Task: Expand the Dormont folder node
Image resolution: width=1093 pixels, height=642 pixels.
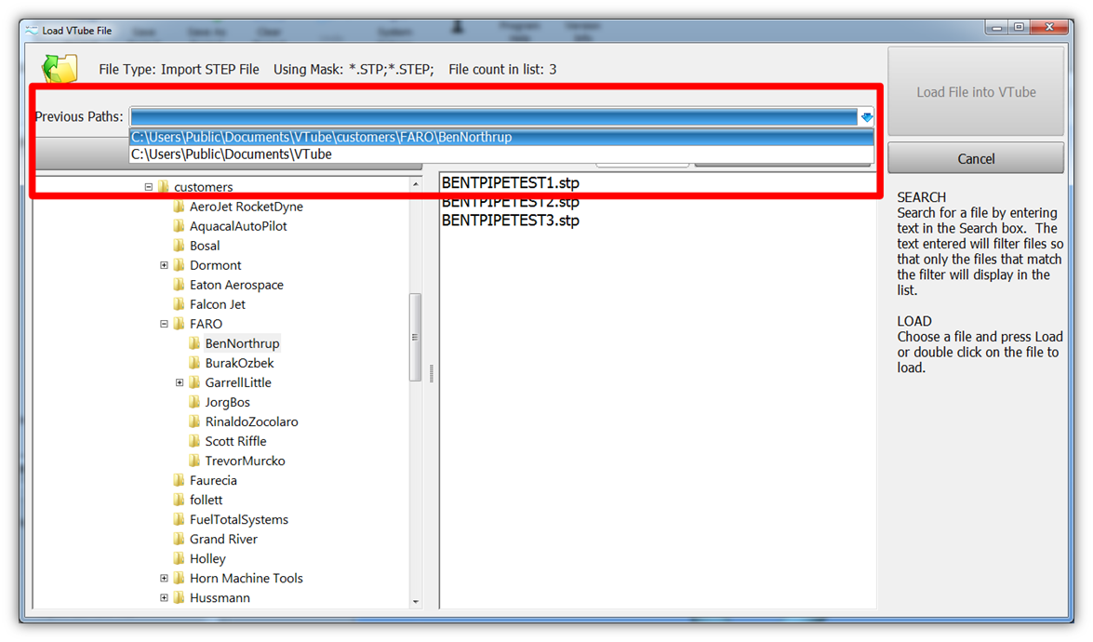Action: pos(164,266)
